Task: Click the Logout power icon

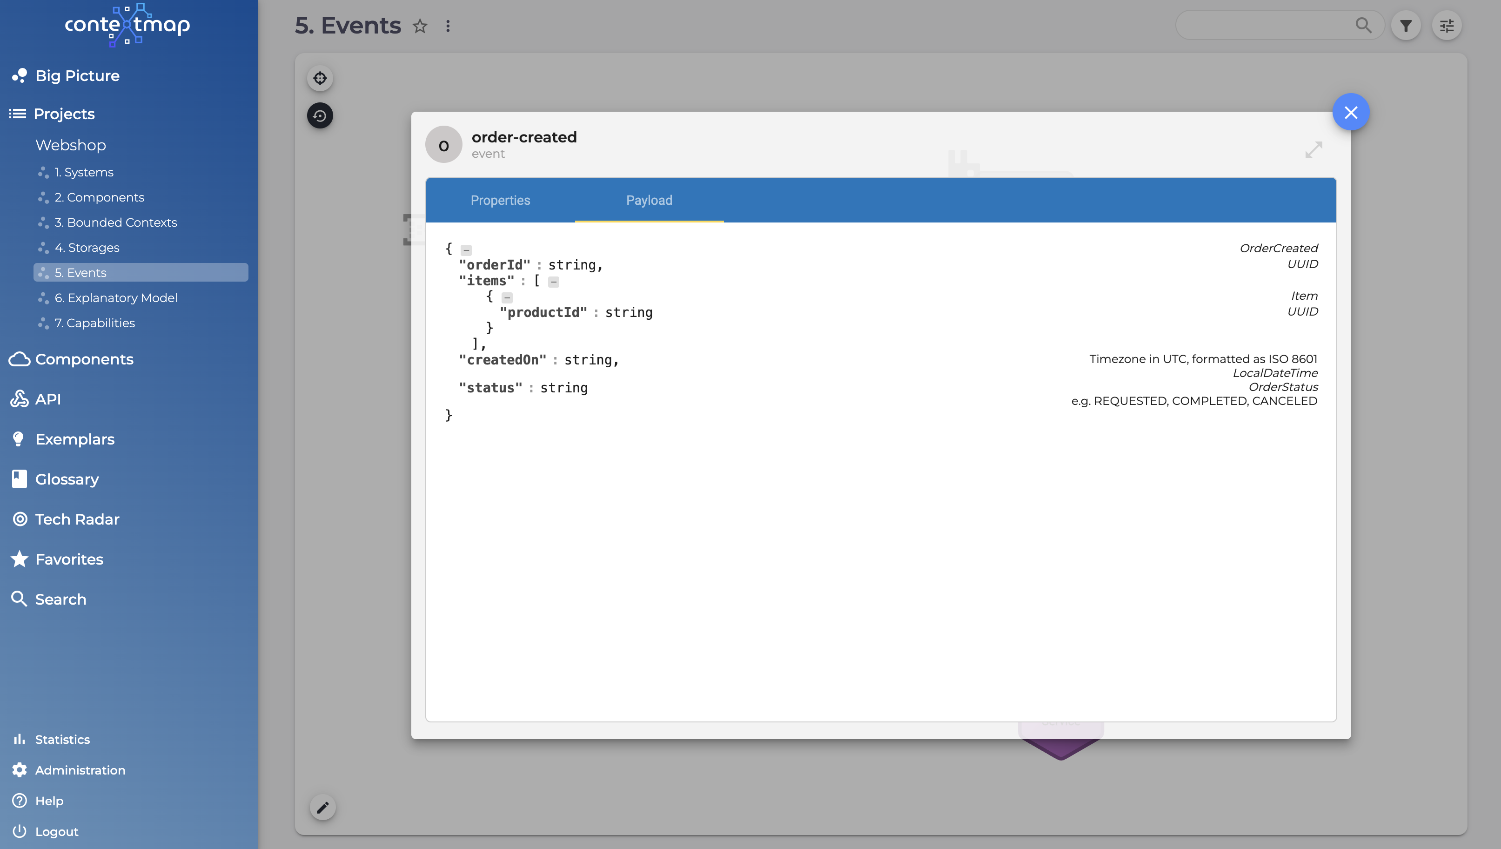Action: [19, 831]
